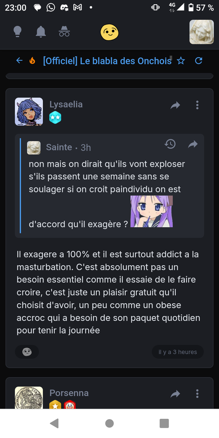The image size is (219, 438).
Task: Open three-dot menu on Lysaelia's post
Action: tap(197, 105)
